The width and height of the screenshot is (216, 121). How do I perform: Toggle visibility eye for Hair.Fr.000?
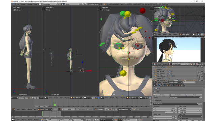click(197, 74)
